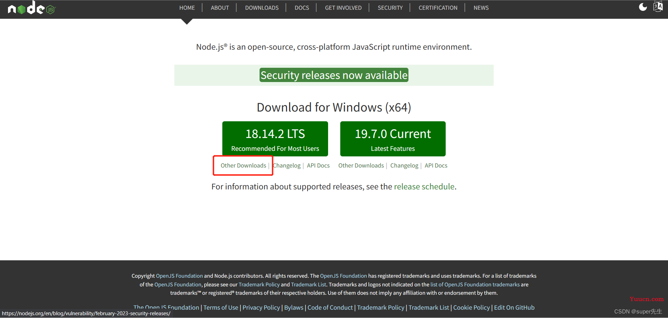Go to the ABOUT page

[x=220, y=8]
